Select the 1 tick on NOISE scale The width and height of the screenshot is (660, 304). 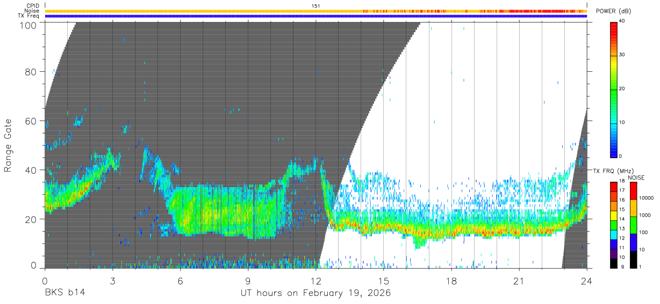pos(640,266)
